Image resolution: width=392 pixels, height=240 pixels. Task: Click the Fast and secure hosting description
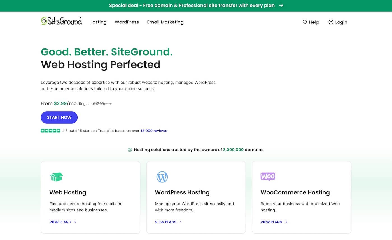tap(86, 207)
